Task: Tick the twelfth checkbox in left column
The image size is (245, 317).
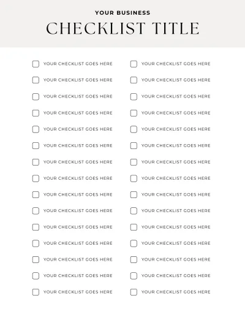Action: tap(36, 243)
